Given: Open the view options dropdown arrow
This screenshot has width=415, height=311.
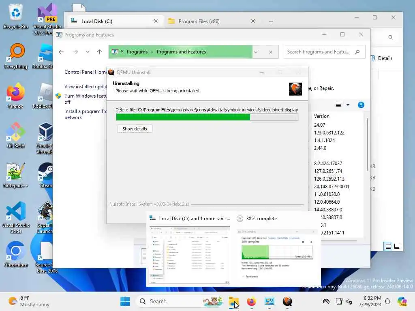Looking at the screenshot, I should tap(348, 105).
